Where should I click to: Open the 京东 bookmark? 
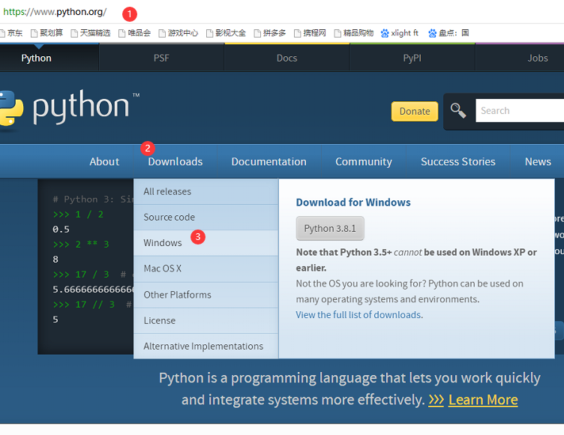click(x=11, y=33)
